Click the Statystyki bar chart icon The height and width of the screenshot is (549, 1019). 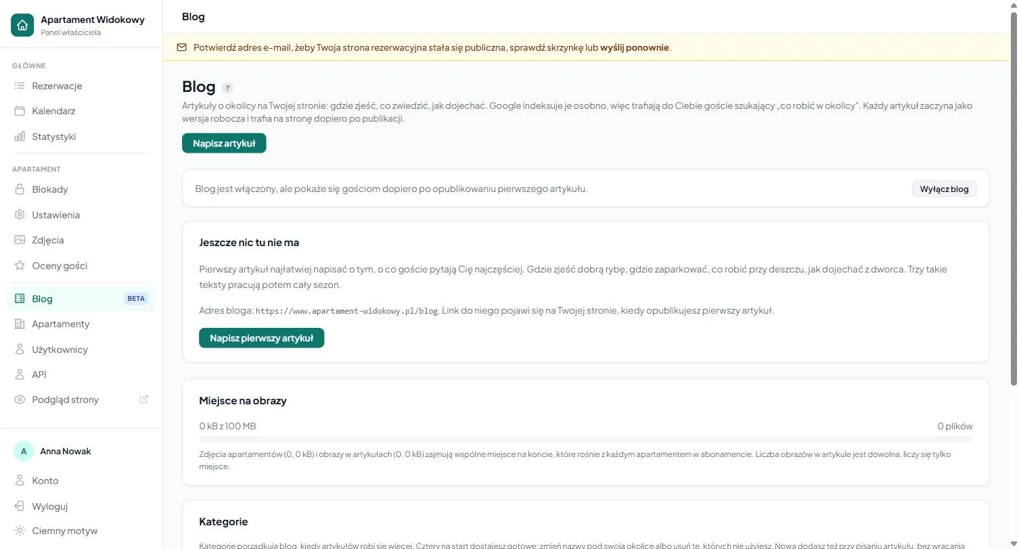click(x=20, y=137)
